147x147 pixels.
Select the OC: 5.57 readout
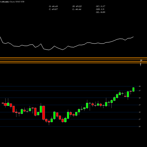coord(101,6)
